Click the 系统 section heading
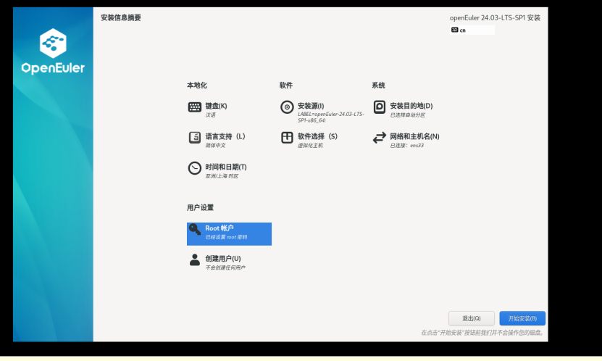Viewport: 602px width, 361px height. point(379,86)
